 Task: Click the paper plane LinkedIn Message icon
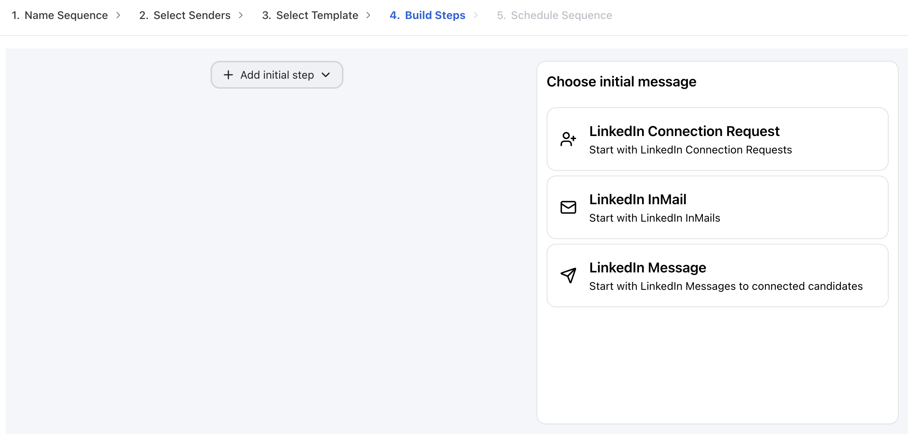tap(568, 275)
